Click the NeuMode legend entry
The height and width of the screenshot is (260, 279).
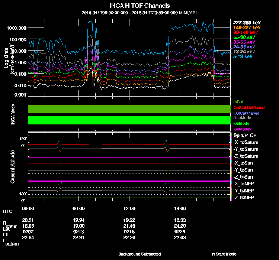(242, 118)
